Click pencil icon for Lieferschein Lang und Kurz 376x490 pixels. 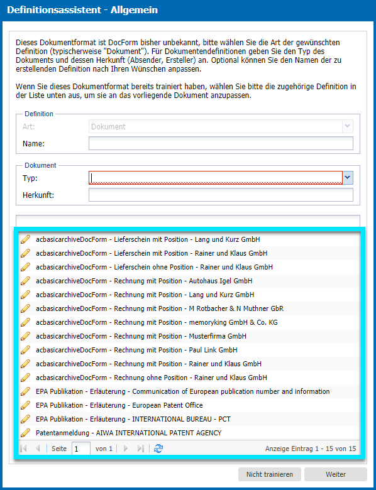[x=25, y=239]
